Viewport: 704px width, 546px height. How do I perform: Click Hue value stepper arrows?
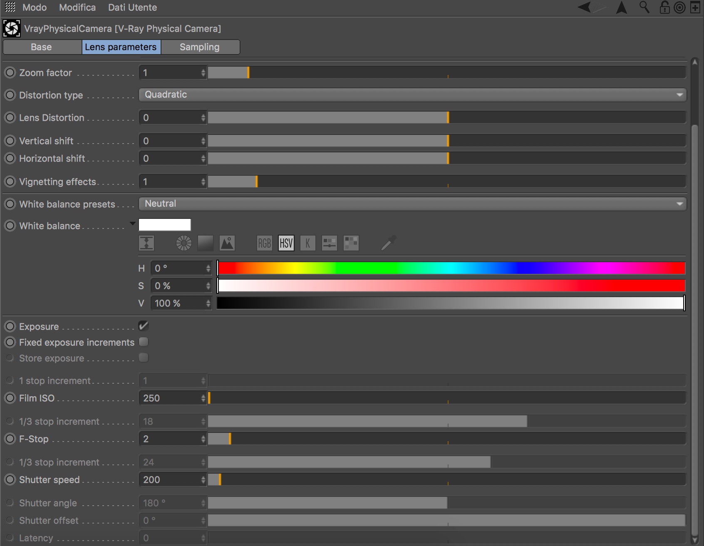click(208, 268)
